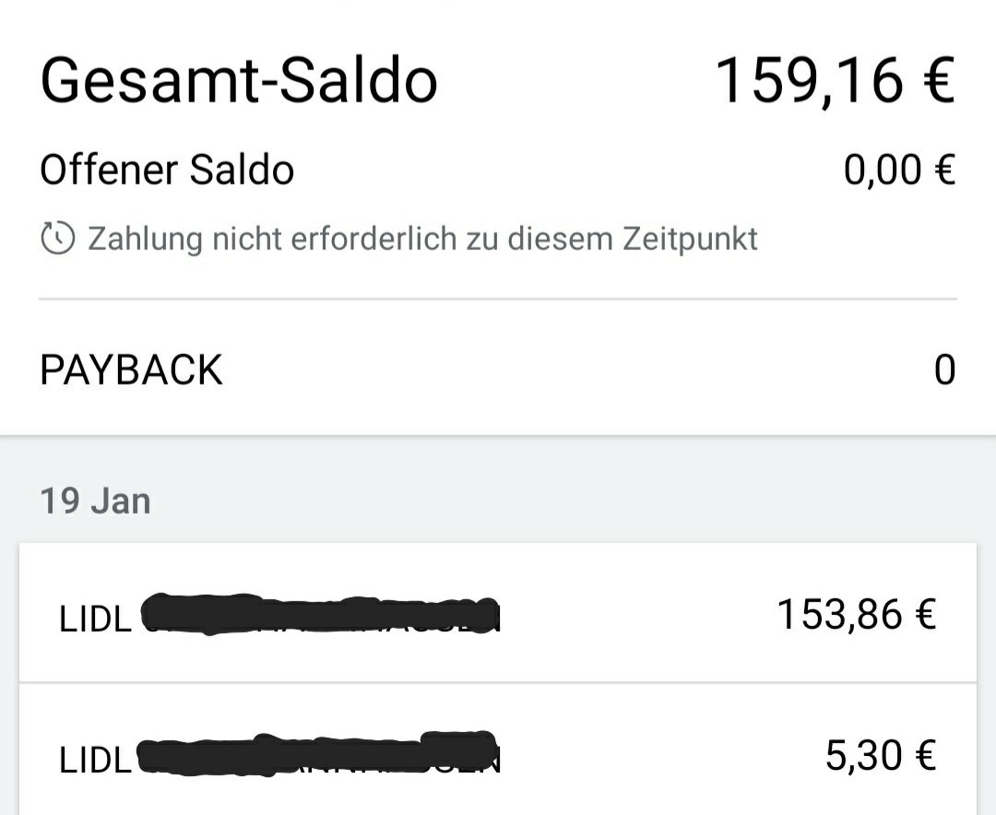Open the Offener Saldo row
This screenshot has height=815, width=996.
(498, 170)
